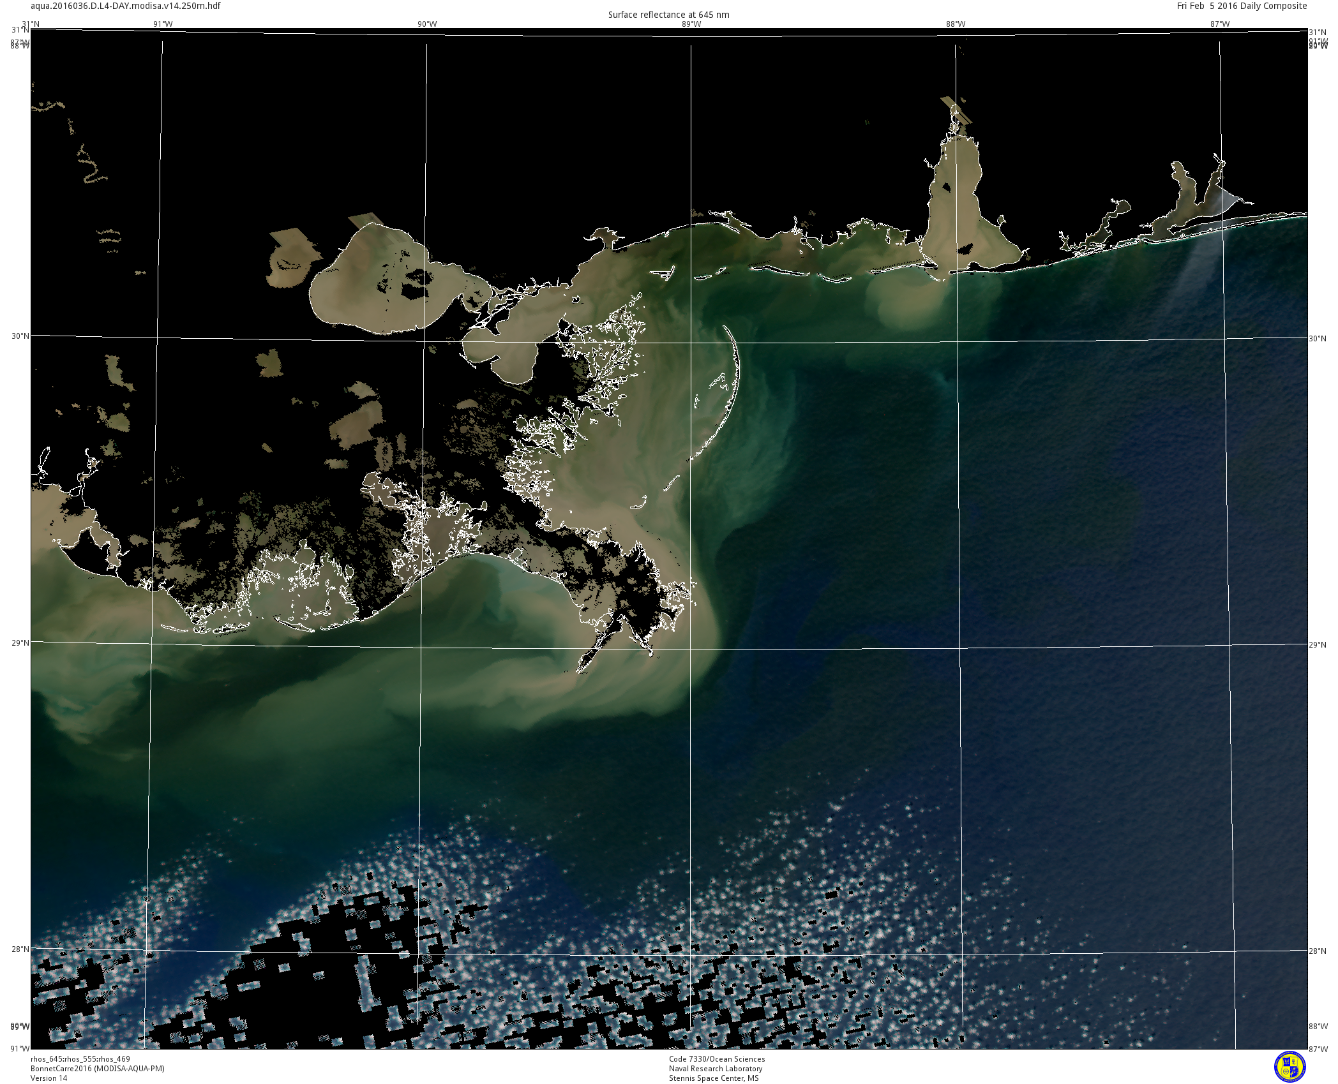Click the 29°N latitude label on right edge
The height and width of the screenshot is (1084, 1338).
(1318, 645)
